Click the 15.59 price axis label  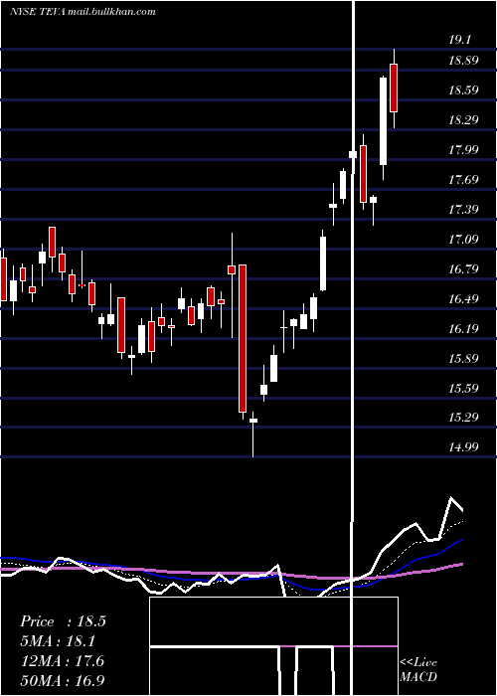coord(463,388)
